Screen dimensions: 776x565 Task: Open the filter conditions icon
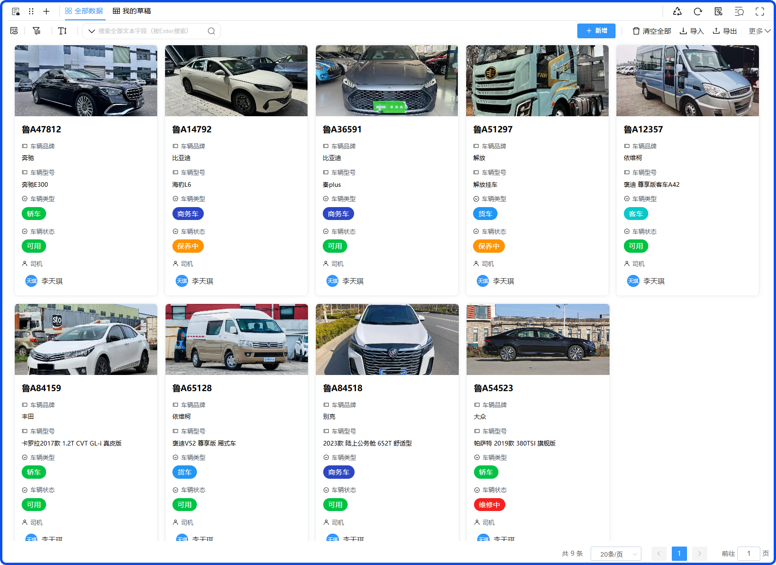pyautogui.click(x=36, y=31)
